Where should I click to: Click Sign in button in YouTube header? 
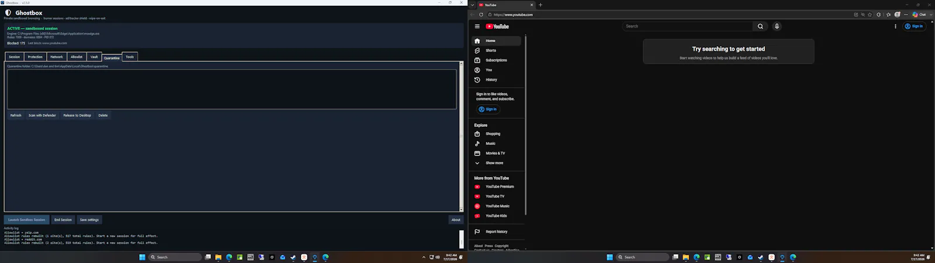(x=914, y=26)
